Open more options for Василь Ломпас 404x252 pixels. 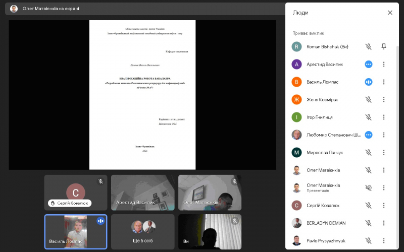point(384,82)
